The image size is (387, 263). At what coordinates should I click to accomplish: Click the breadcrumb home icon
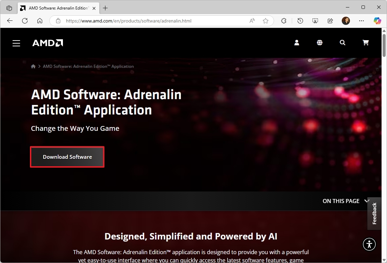33,66
